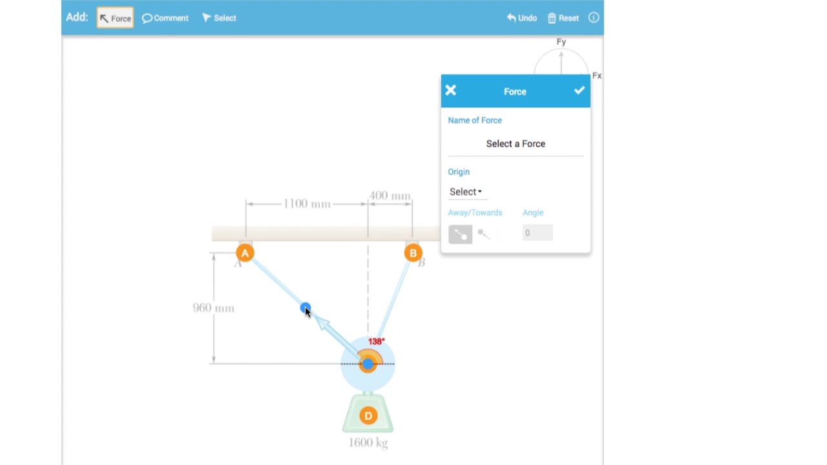This screenshot has width=827, height=465.
Task: Open the Select a Force name dropdown
Action: point(515,144)
